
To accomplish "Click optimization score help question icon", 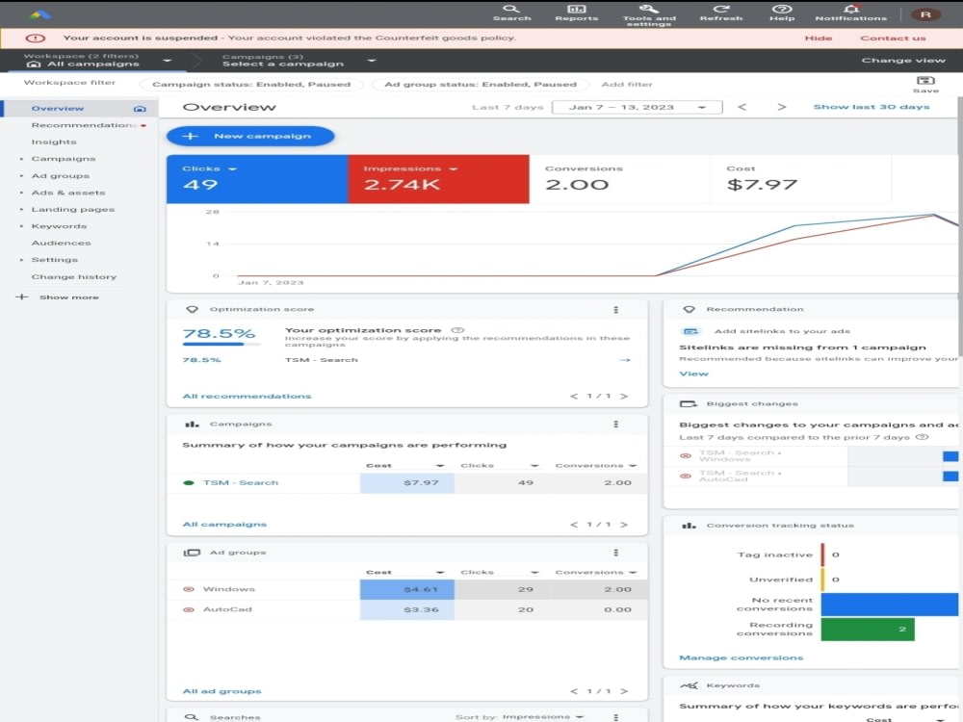I will point(457,330).
